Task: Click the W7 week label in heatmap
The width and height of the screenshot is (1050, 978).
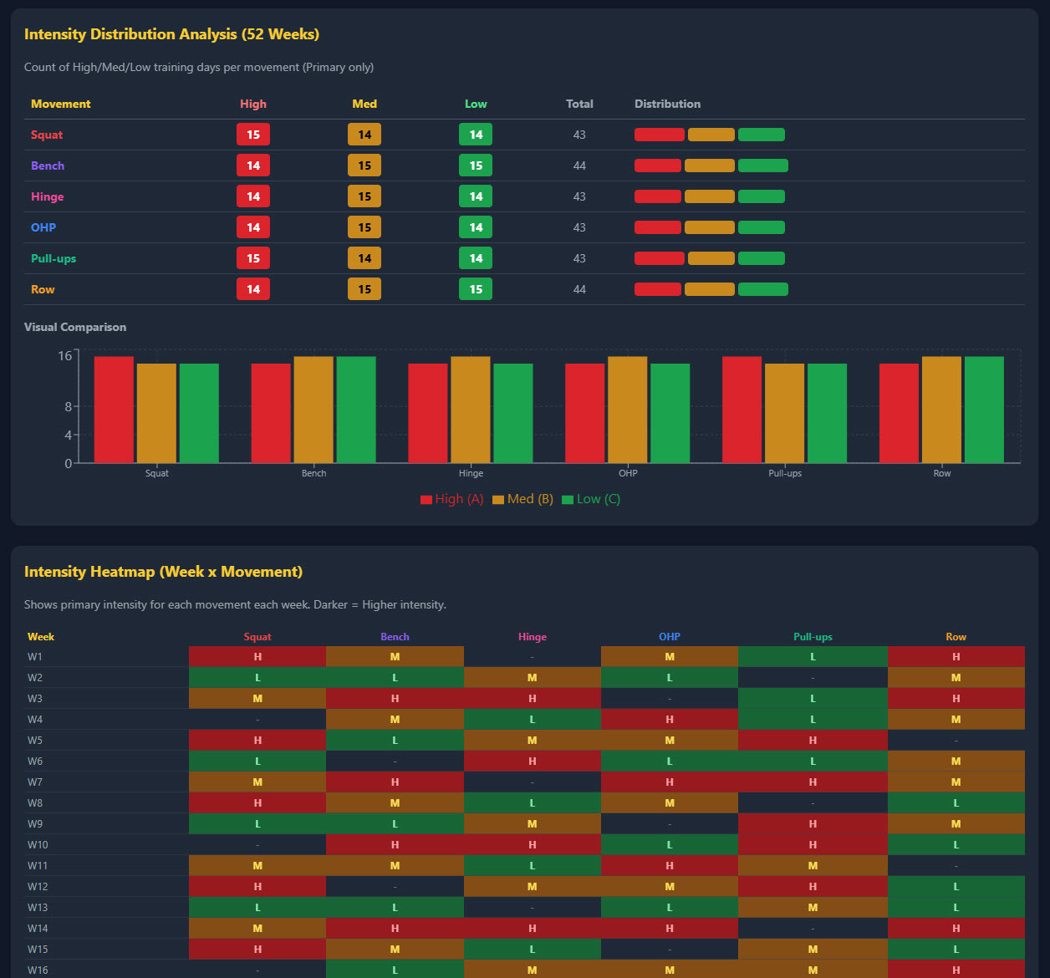Action: click(x=35, y=782)
